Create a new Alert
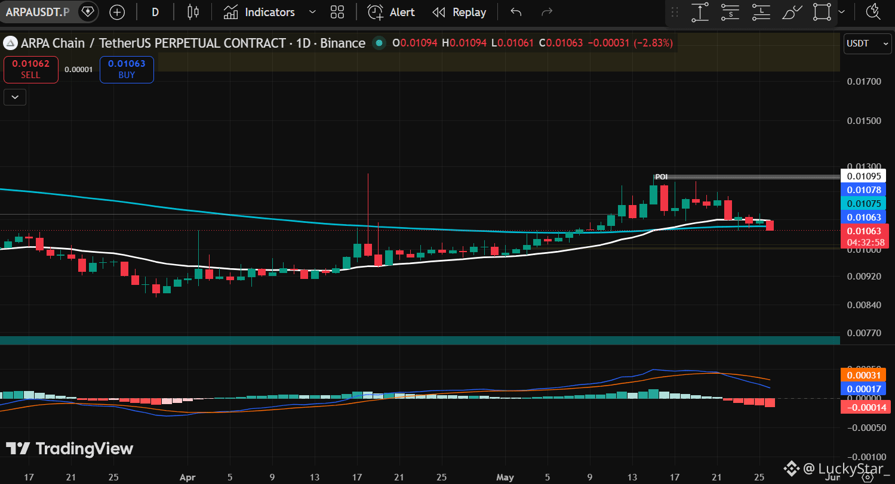Viewport: 895px width, 484px height. click(391, 12)
